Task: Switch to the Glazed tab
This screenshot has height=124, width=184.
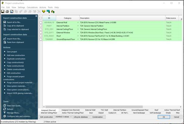Action: [101, 113]
